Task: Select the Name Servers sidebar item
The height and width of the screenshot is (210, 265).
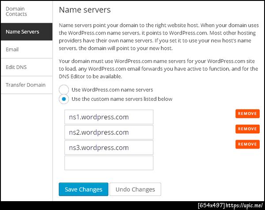Action: (26, 32)
